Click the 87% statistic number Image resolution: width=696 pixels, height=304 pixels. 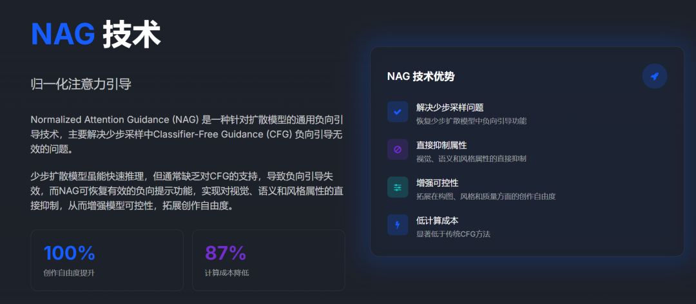pos(226,253)
